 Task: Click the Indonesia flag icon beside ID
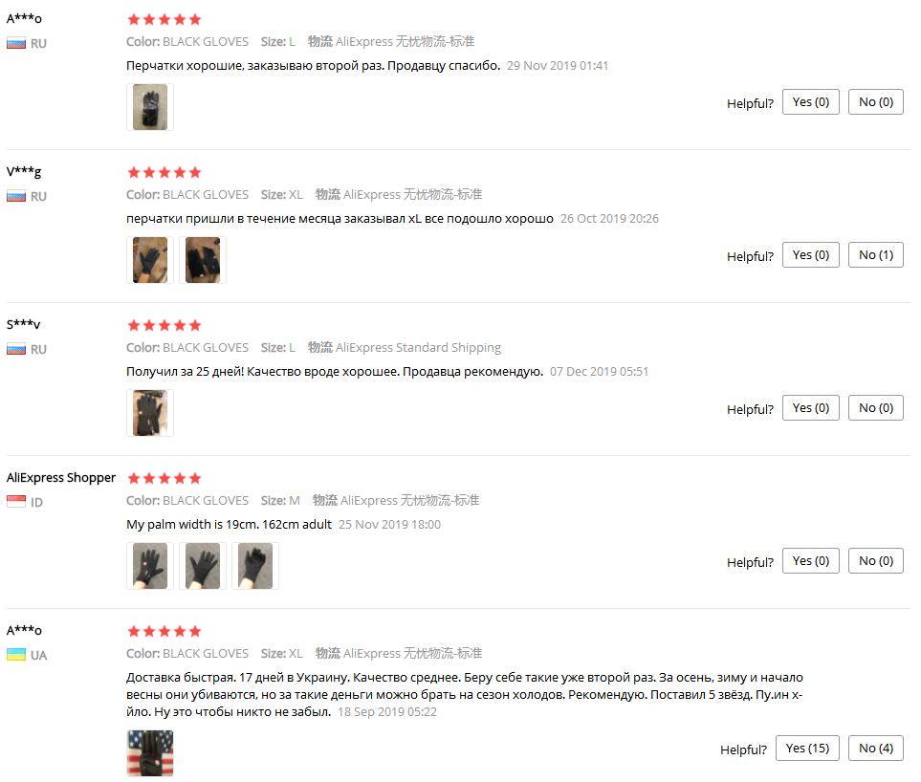click(16, 501)
